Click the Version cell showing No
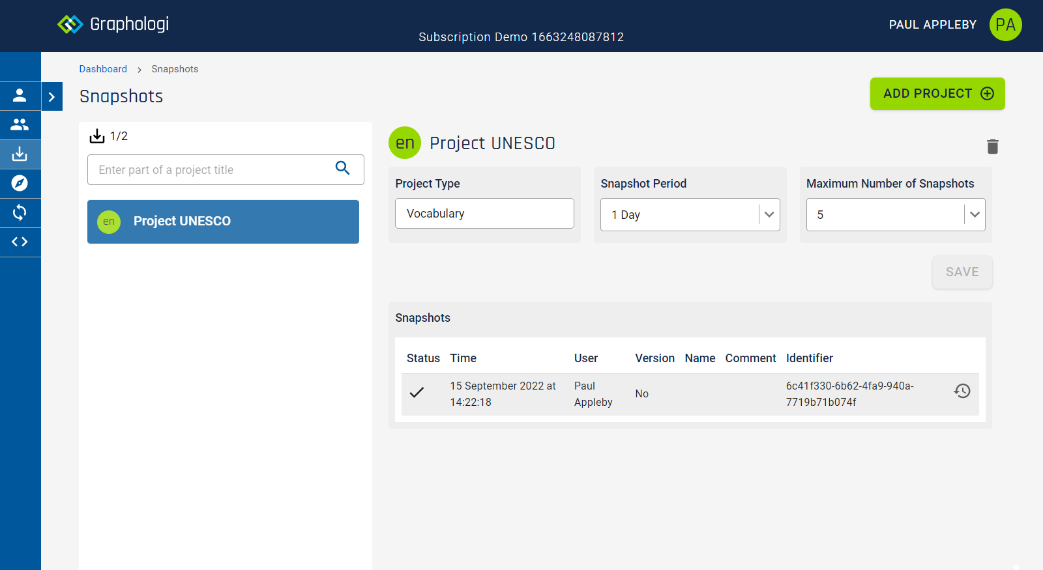The width and height of the screenshot is (1043, 570). click(x=642, y=394)
